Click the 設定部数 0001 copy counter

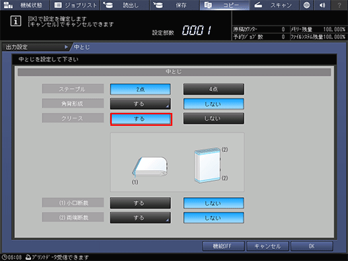197,30
